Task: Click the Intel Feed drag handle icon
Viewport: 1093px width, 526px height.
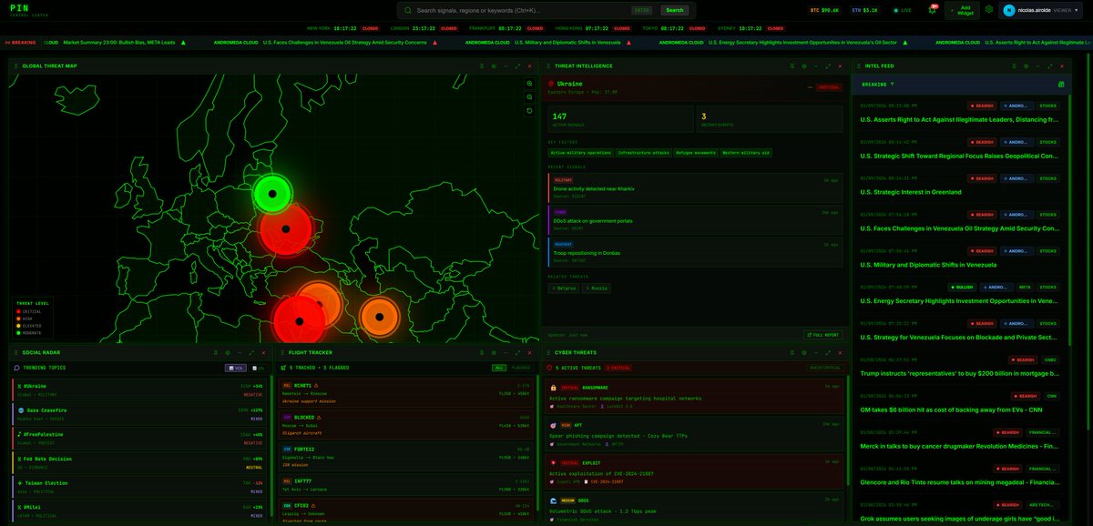Action: click(858, 66)
